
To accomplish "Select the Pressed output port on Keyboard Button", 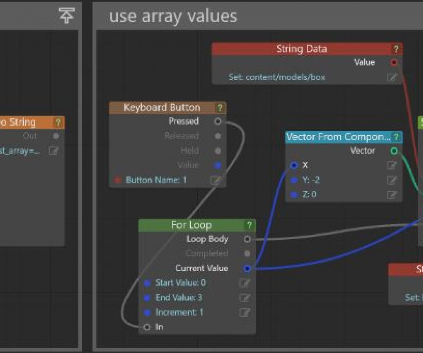I will coord(217,121).
